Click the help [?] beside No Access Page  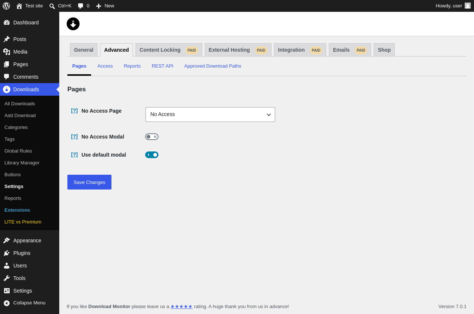click(x=74, y=110)
